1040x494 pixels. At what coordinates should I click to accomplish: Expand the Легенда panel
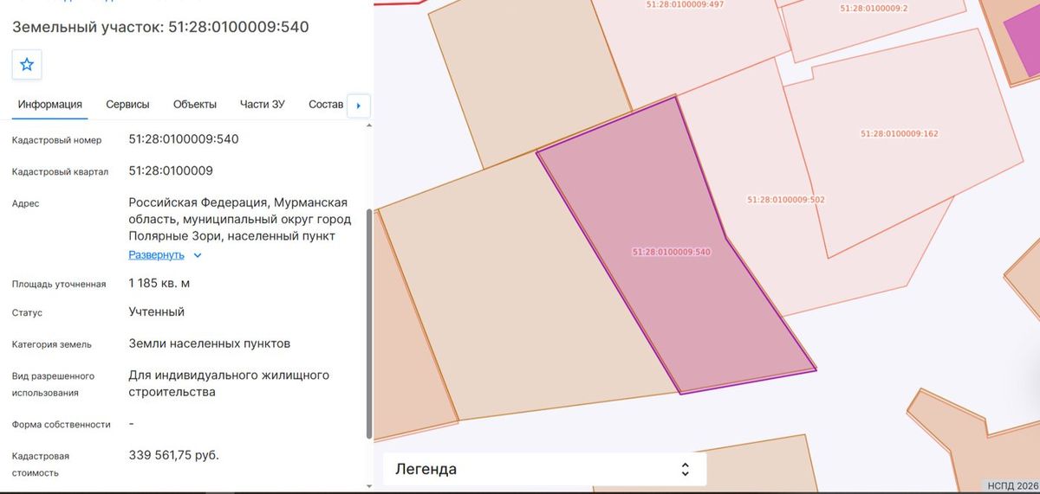coord(544,470)
